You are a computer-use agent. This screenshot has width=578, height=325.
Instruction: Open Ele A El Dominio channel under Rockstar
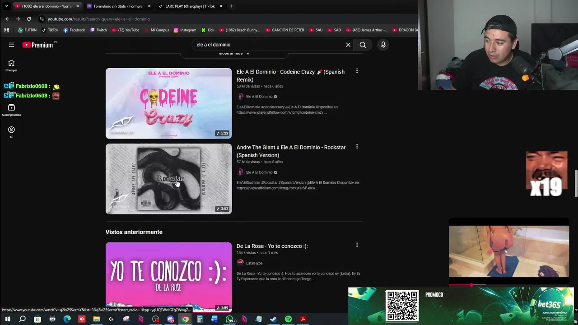pyautogui.click(x=259, y=172)
